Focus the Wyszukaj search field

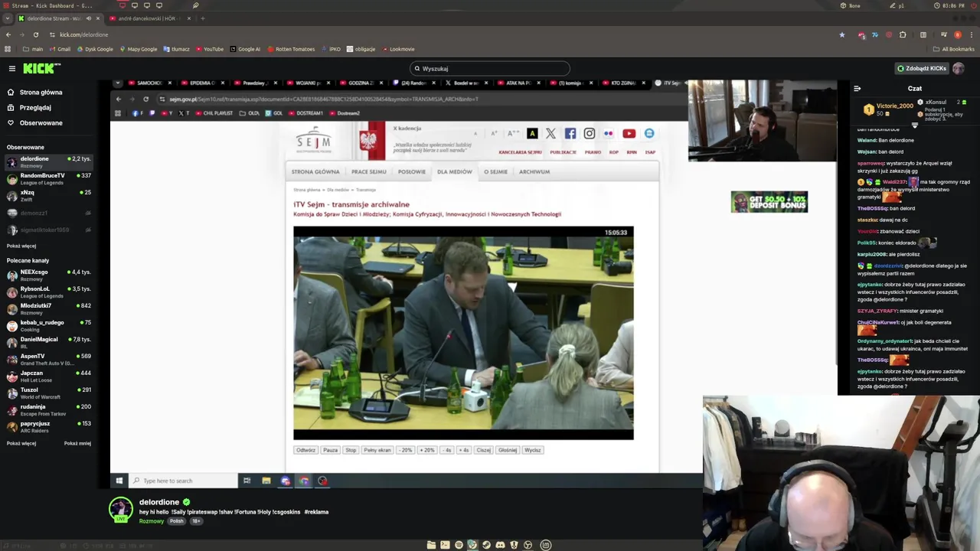click(x=490, y=68)
